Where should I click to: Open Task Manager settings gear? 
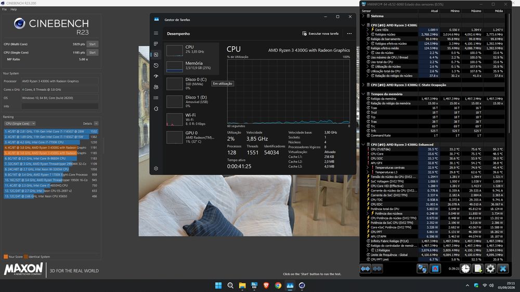coord(156,169)
